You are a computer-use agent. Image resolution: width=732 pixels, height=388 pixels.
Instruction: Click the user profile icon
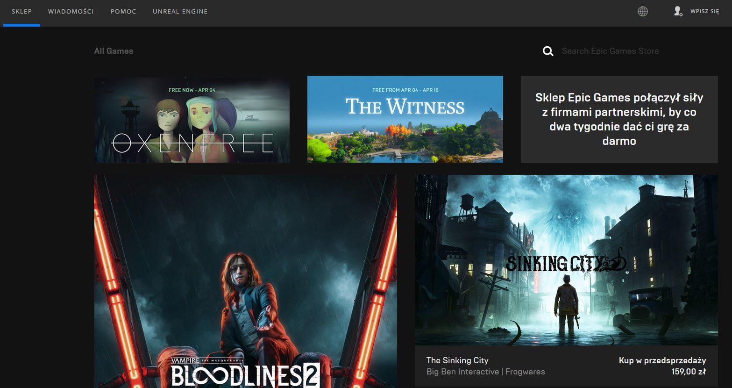[678, 11]
